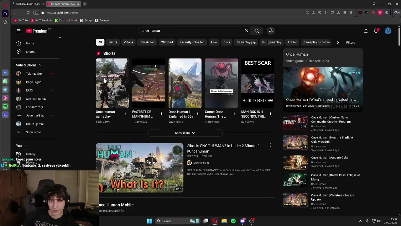Select the Recently uploaded chip
This screenshot has width=401, height=226.
pos(192,42)
